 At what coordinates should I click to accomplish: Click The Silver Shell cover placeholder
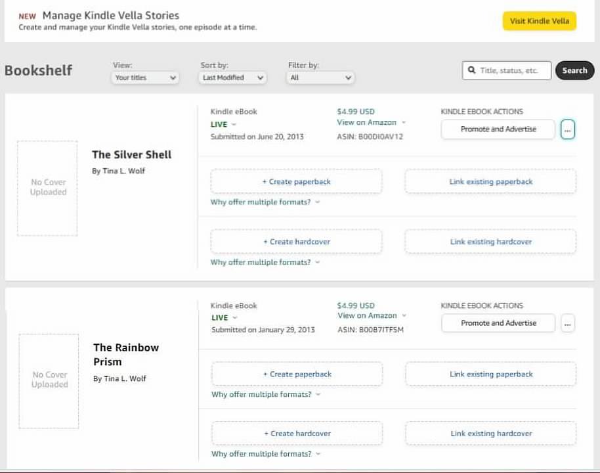[x=47, y=188]
